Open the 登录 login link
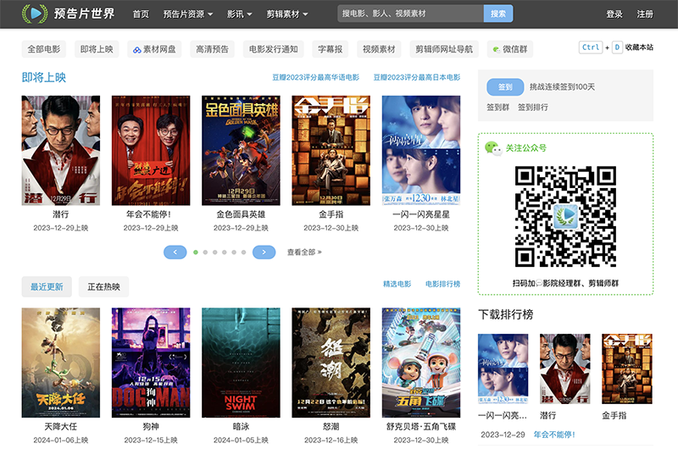 614,14
